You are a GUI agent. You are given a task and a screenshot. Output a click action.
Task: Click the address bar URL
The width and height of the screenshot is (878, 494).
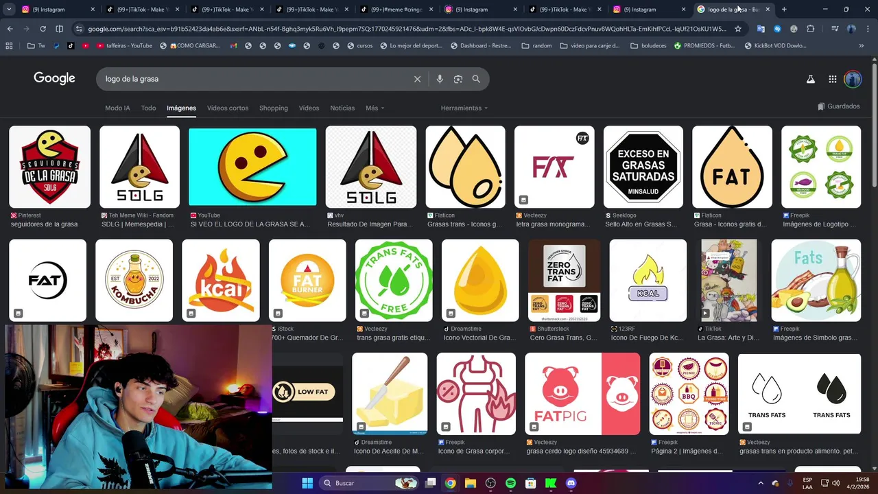[x=407, y=29]
